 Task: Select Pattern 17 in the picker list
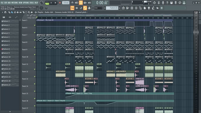10,85
